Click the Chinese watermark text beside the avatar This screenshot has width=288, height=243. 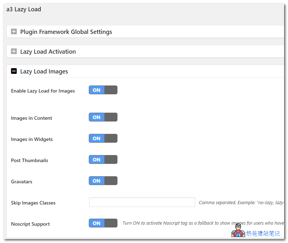click(x=263, y=233)
